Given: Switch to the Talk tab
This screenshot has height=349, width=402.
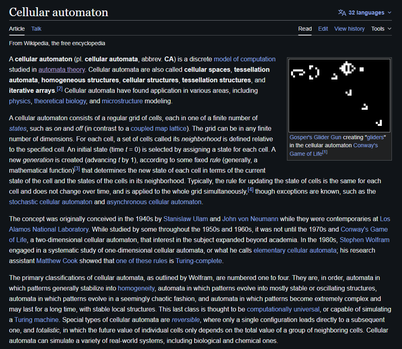Looking at the screenshot, I should point(36,29).
